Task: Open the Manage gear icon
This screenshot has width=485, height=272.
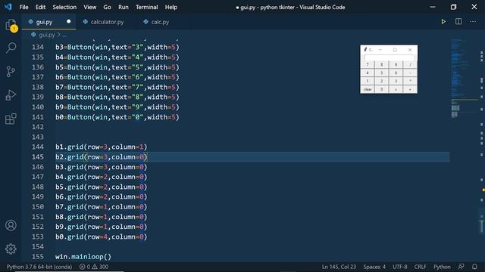Action: click(x=11, y=249)
